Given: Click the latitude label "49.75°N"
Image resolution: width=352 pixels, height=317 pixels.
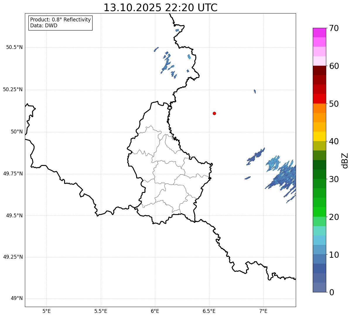Looking at the screenshot, I should click(x=13, y=174).
